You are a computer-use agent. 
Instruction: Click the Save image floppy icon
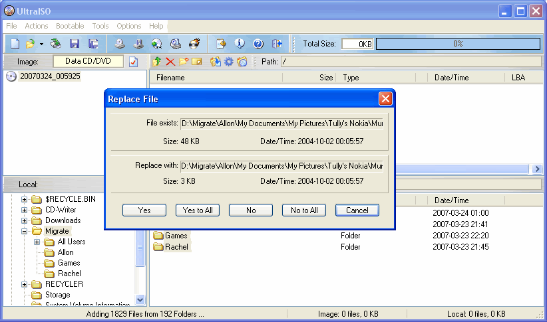pyautogui.click(x=75, y=44)
